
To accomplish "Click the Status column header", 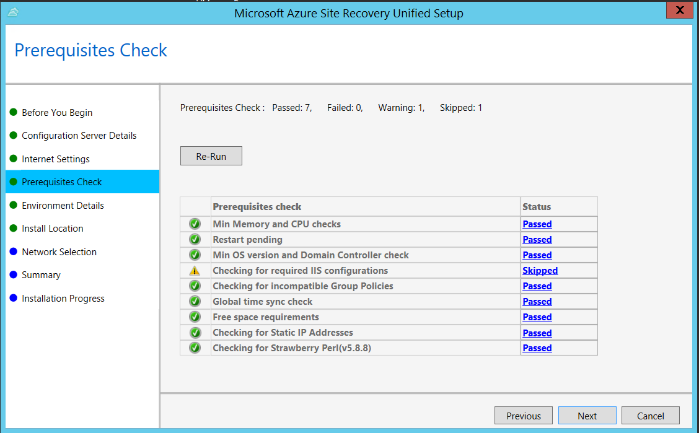I will pos(537,206).
